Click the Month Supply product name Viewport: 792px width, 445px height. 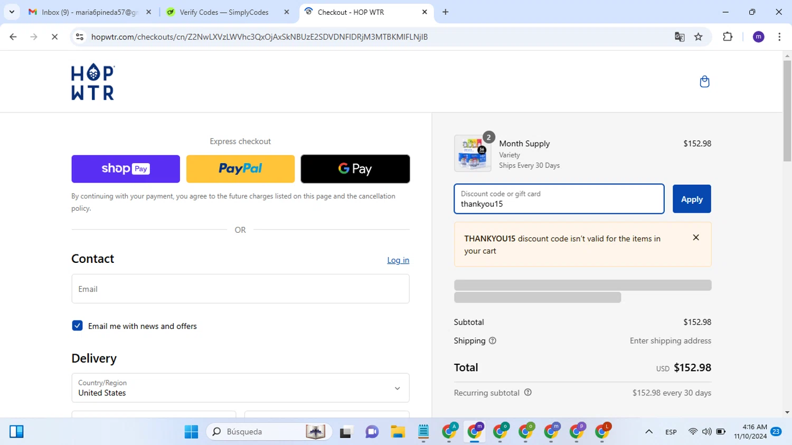(524, 144)
